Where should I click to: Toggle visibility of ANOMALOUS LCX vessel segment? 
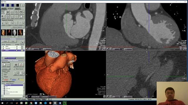[4, 92]
